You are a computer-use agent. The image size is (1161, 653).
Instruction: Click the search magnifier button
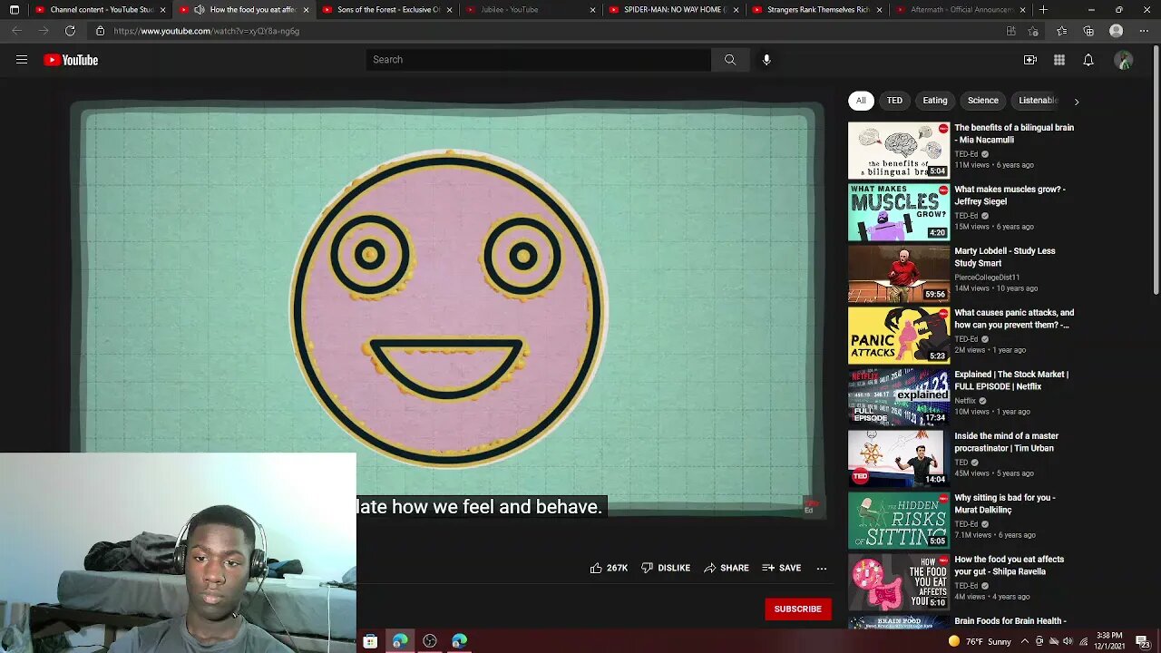tap(730, 60)
